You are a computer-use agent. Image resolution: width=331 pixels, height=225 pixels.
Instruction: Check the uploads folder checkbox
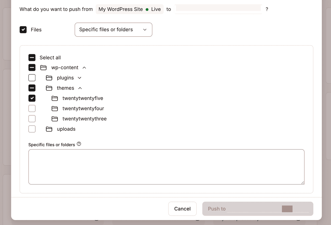click(32, 129)
